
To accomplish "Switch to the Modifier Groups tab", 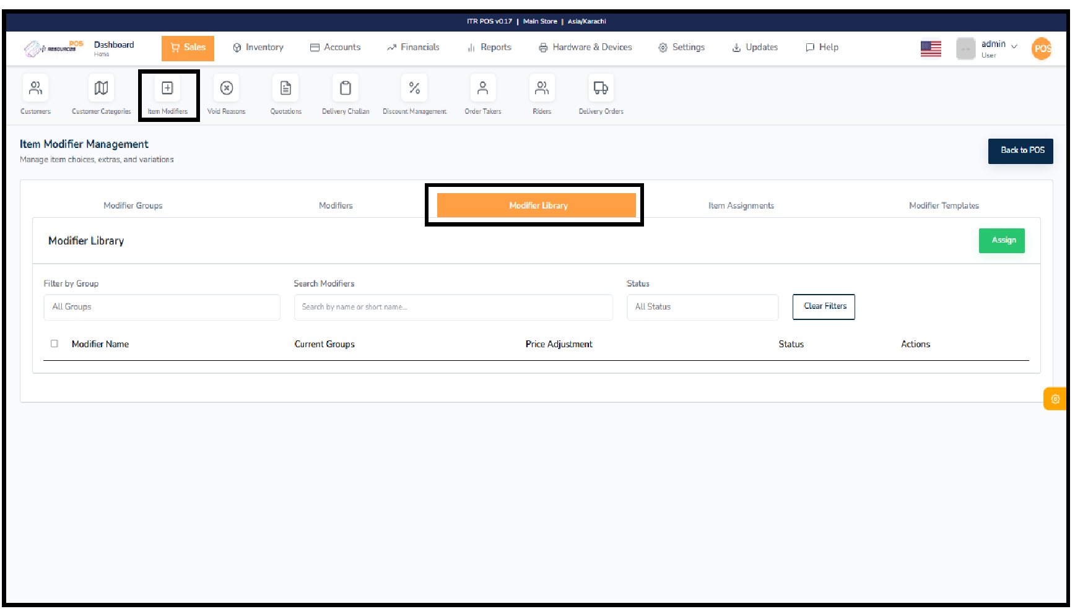I will tap(133, 205).
